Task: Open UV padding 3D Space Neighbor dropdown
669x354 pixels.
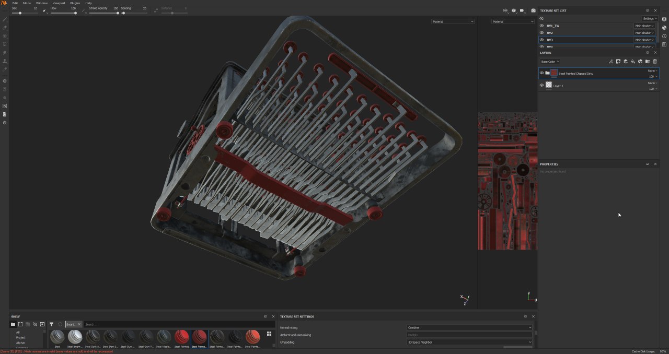Action: (469, 342)
